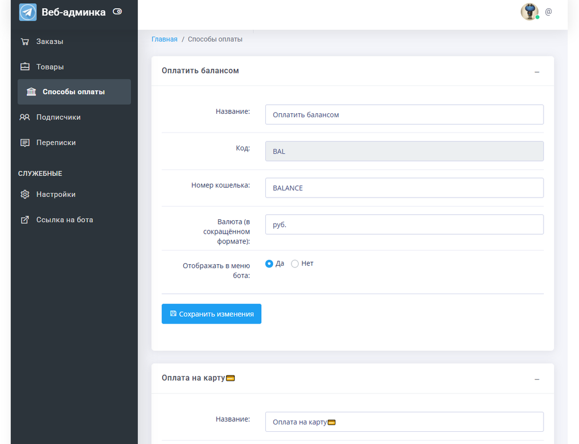Click the Код label
The image size is (579, 444).
click(x=243, y=148)
